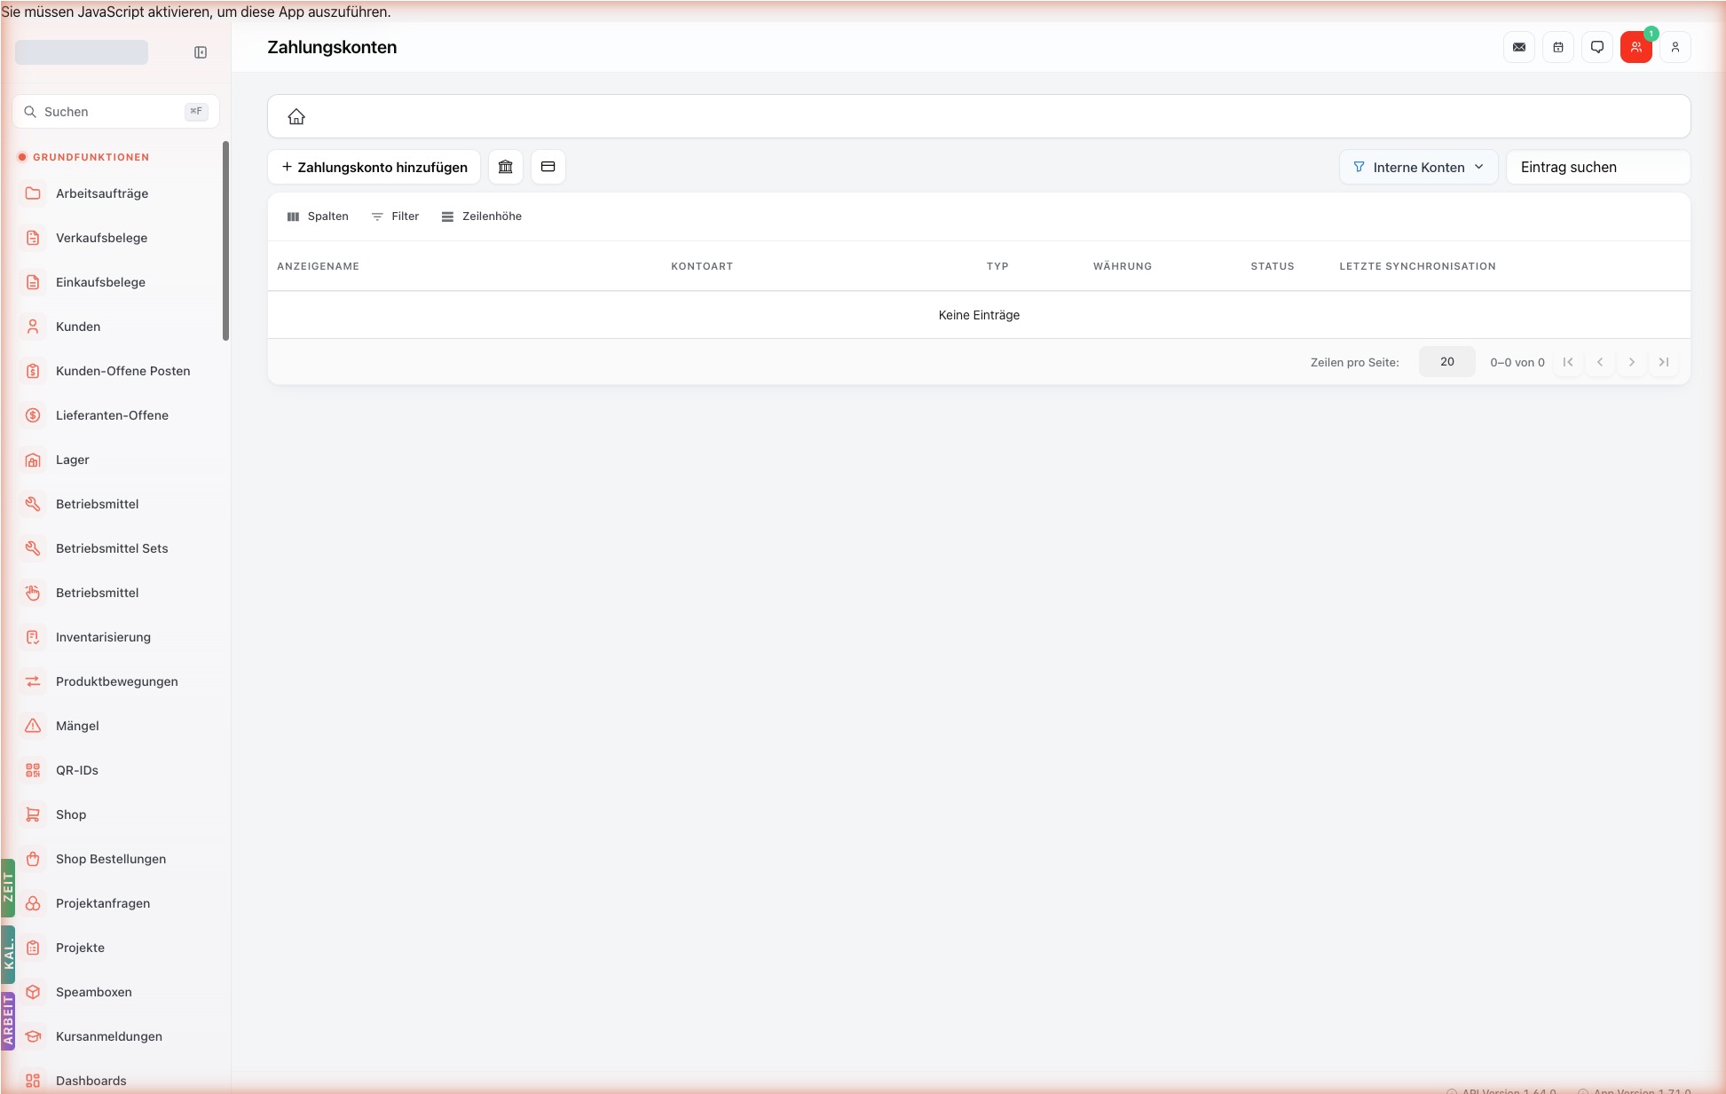1726x1094 pixels.
Task: Open the KAL. side tab
Action: coord(8,955)
